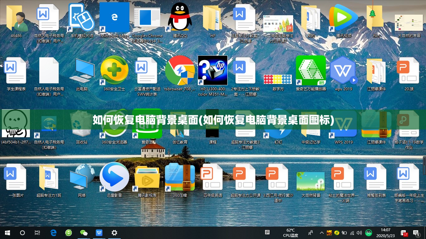Select the 360安全浏览器 shortcut

click(114, 124)
